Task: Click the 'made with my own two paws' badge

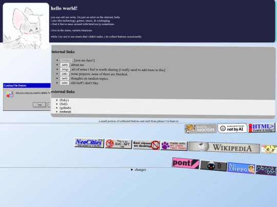Action: [x=174, y=146]
